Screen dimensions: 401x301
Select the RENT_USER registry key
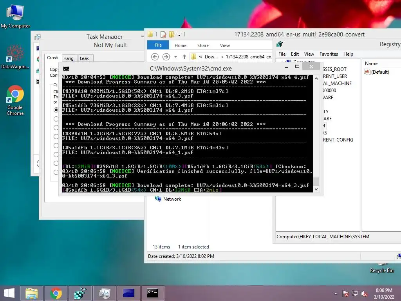click(x=335, y=76)
